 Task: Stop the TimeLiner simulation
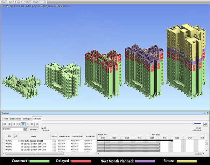point(18,124)
